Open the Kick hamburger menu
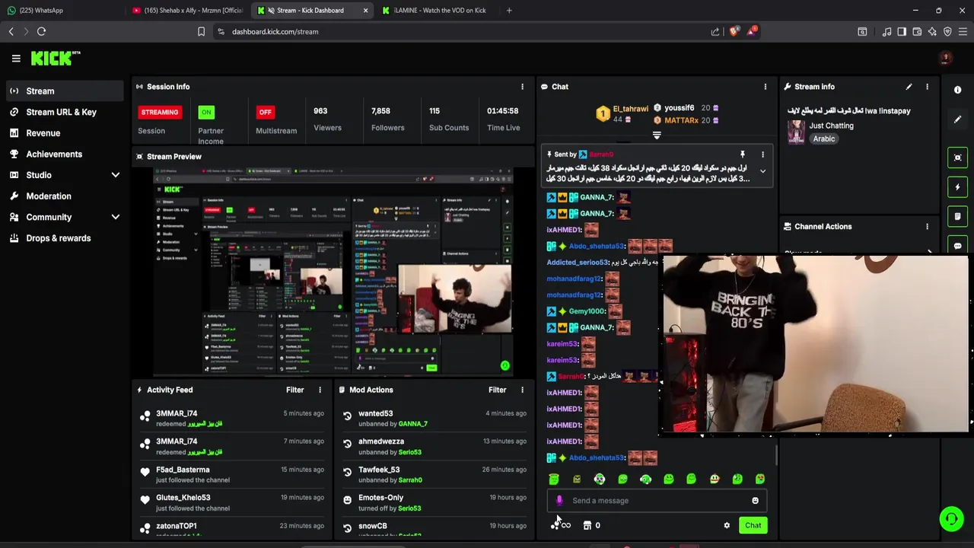 pos(16,59)
